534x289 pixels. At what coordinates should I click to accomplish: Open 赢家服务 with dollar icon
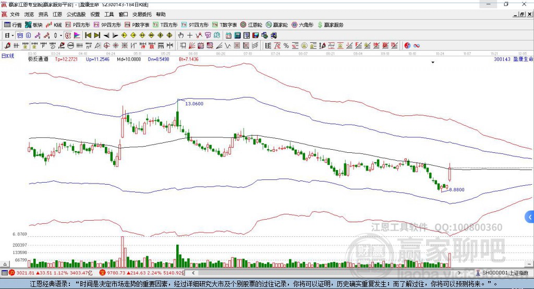pos(330,25)
